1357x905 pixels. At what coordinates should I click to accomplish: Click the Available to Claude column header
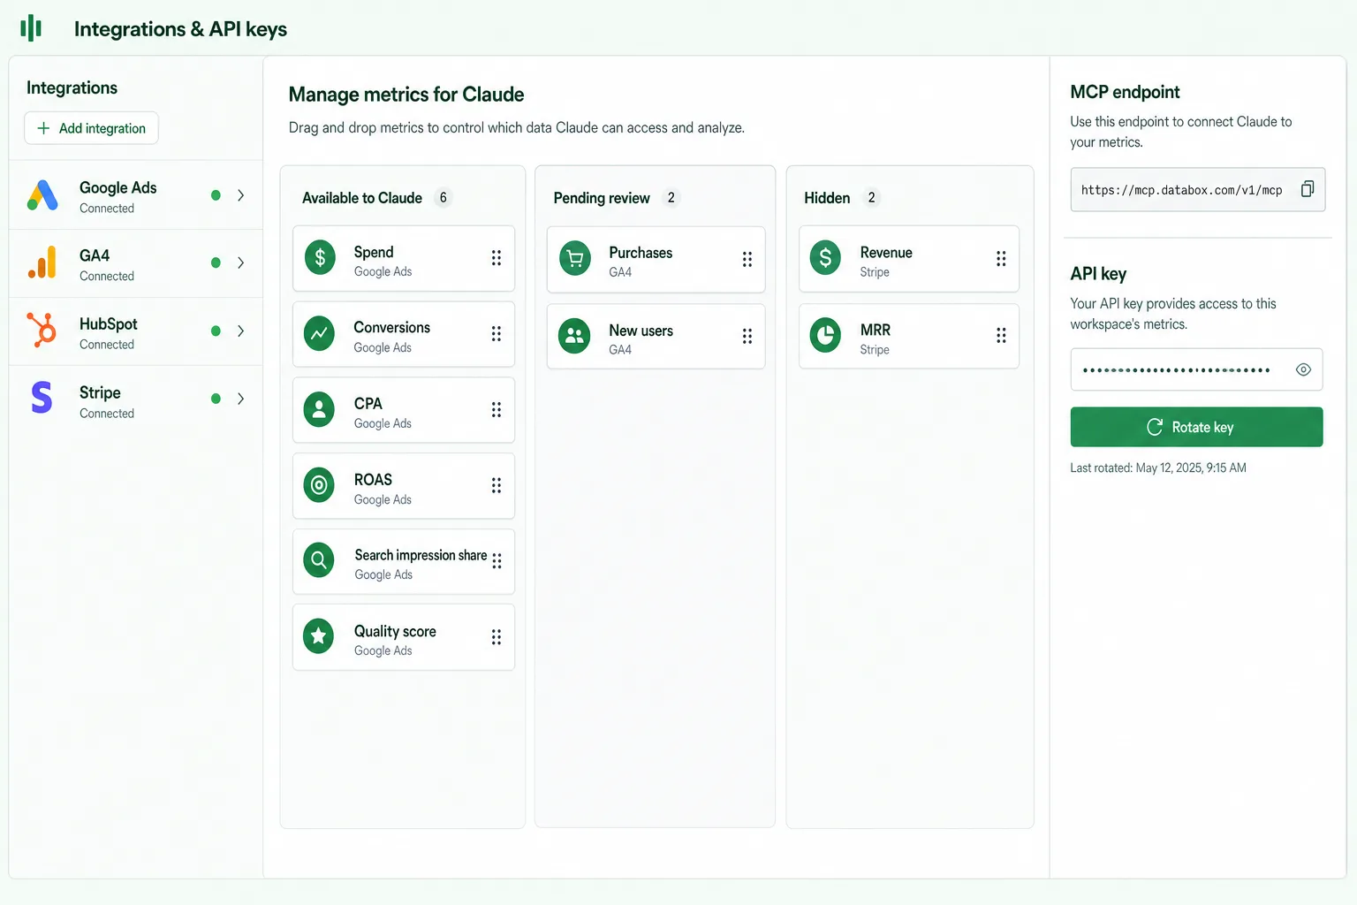(362, 198)
